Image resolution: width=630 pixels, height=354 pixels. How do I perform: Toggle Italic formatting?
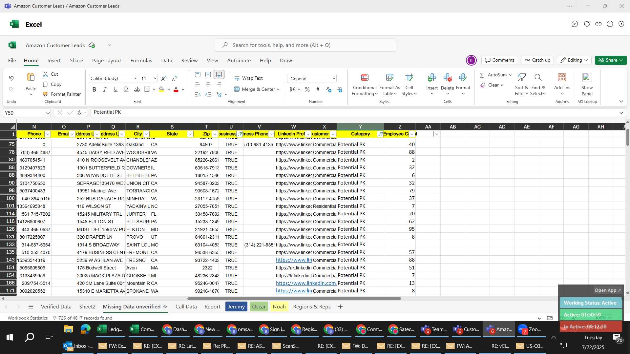click(105, 89)
